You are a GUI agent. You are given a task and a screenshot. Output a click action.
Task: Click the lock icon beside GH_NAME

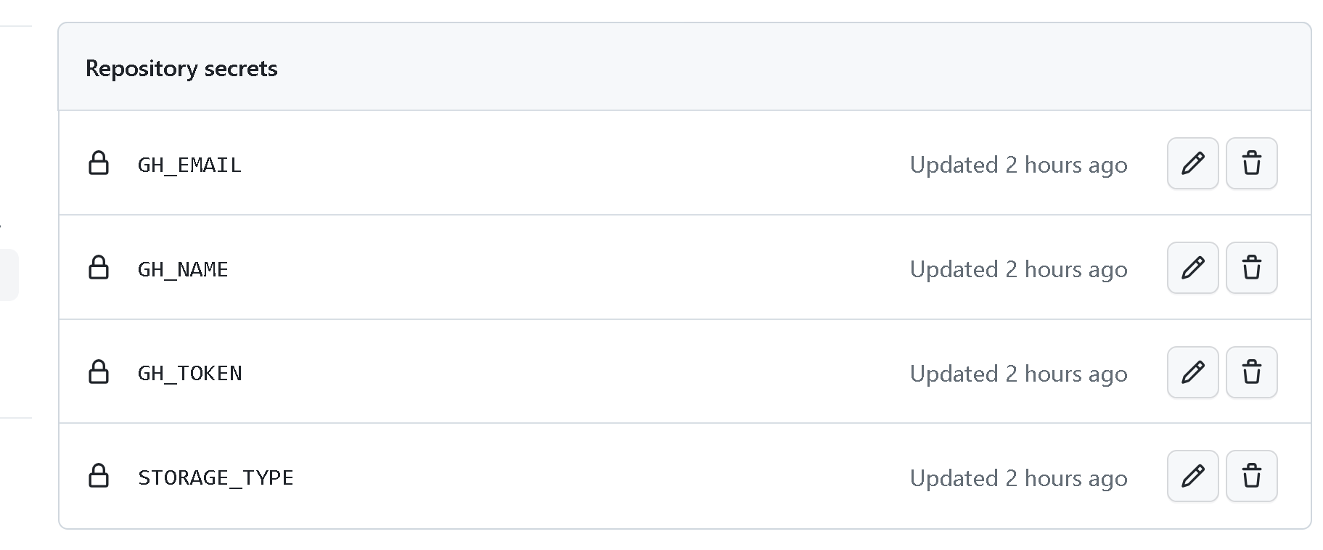tap(99, 268)
